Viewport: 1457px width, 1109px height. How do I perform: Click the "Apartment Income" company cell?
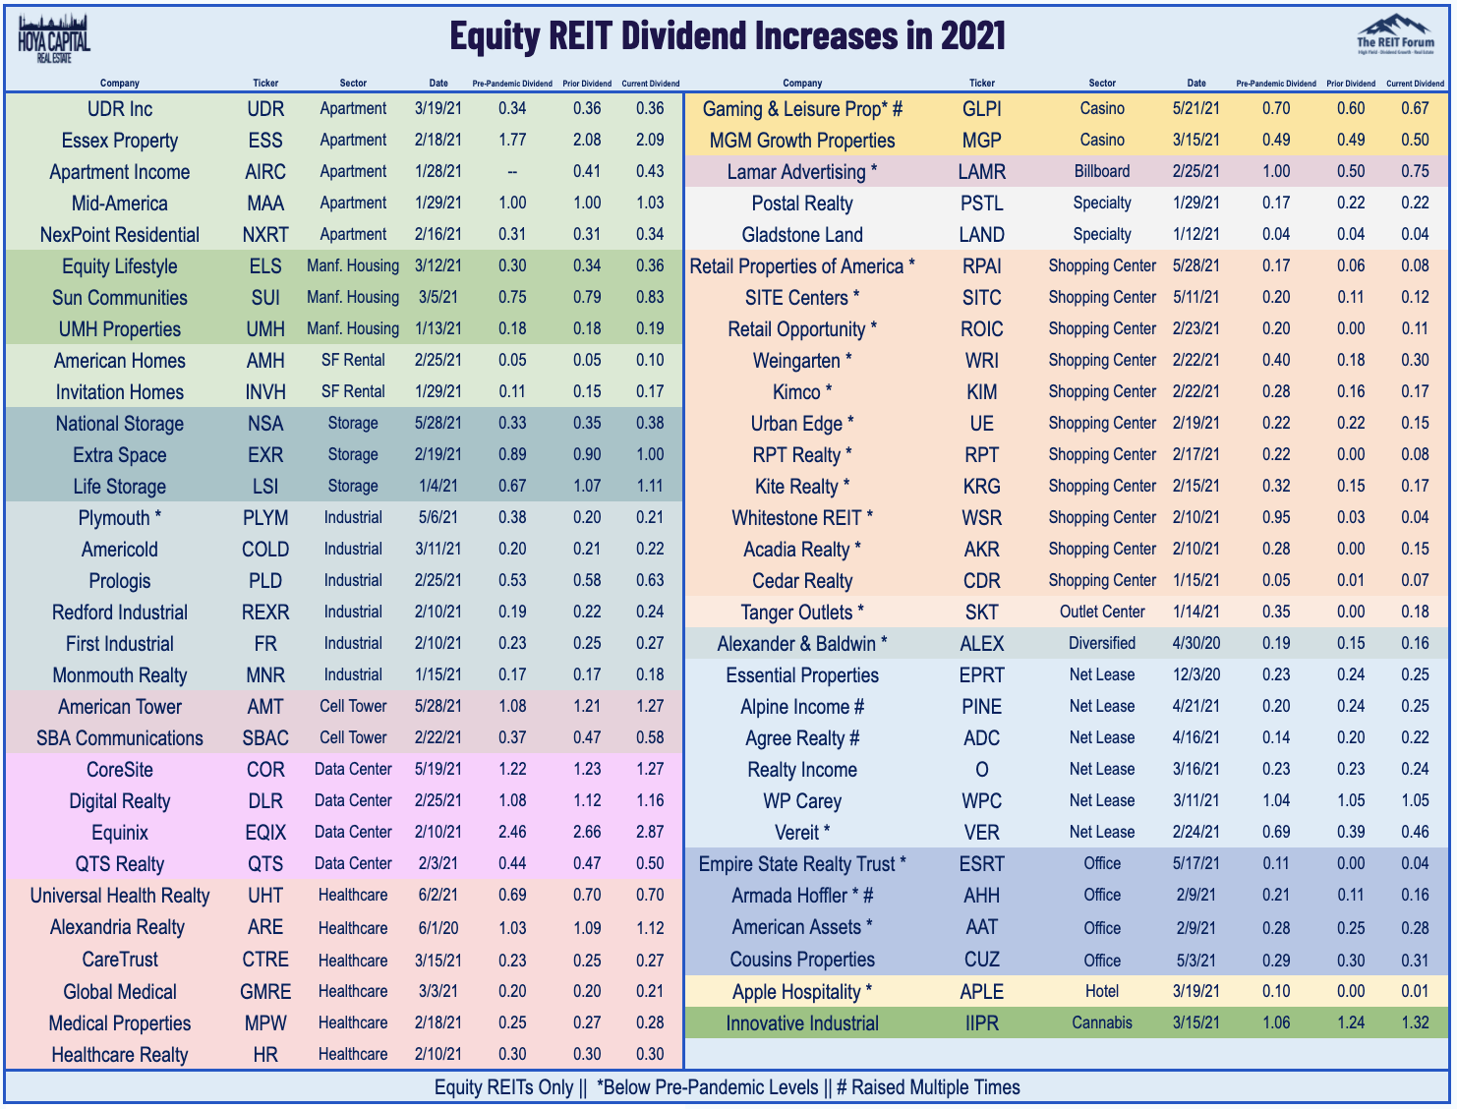pos(120,172)
